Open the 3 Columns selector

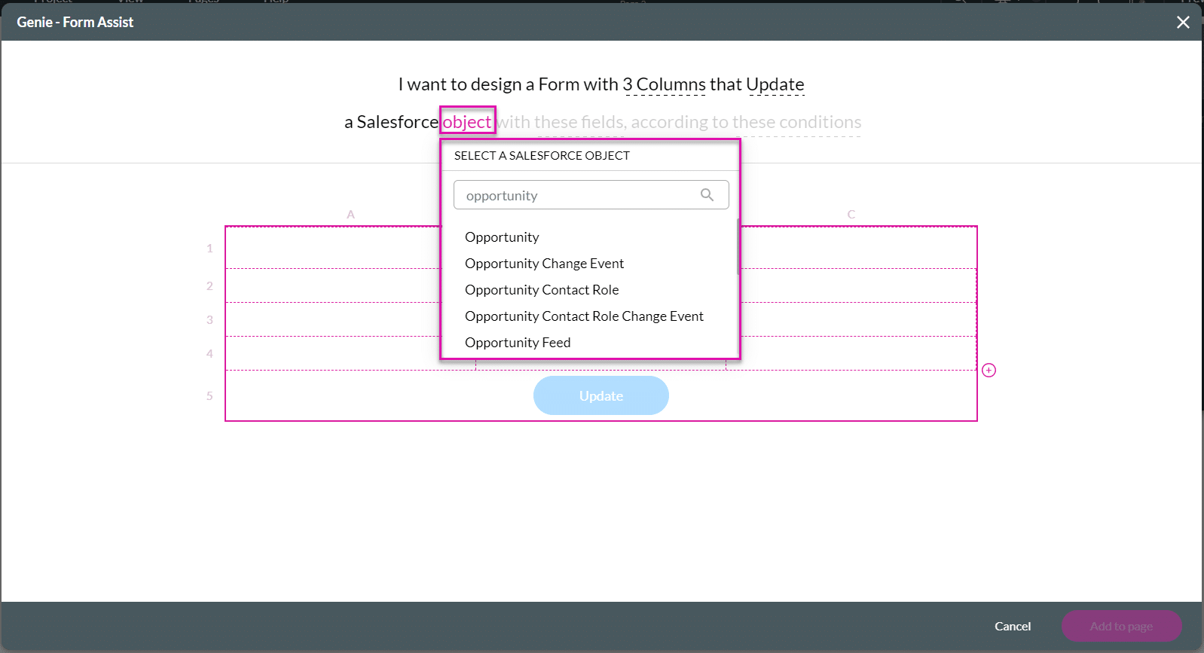pyautogui.click(x=665, y=84)
